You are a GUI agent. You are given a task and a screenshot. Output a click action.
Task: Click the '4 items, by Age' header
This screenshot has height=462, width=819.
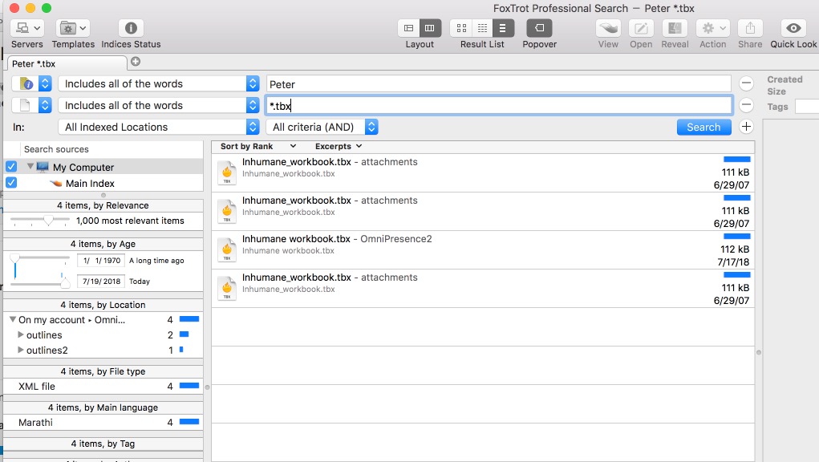tap(103, 244)
